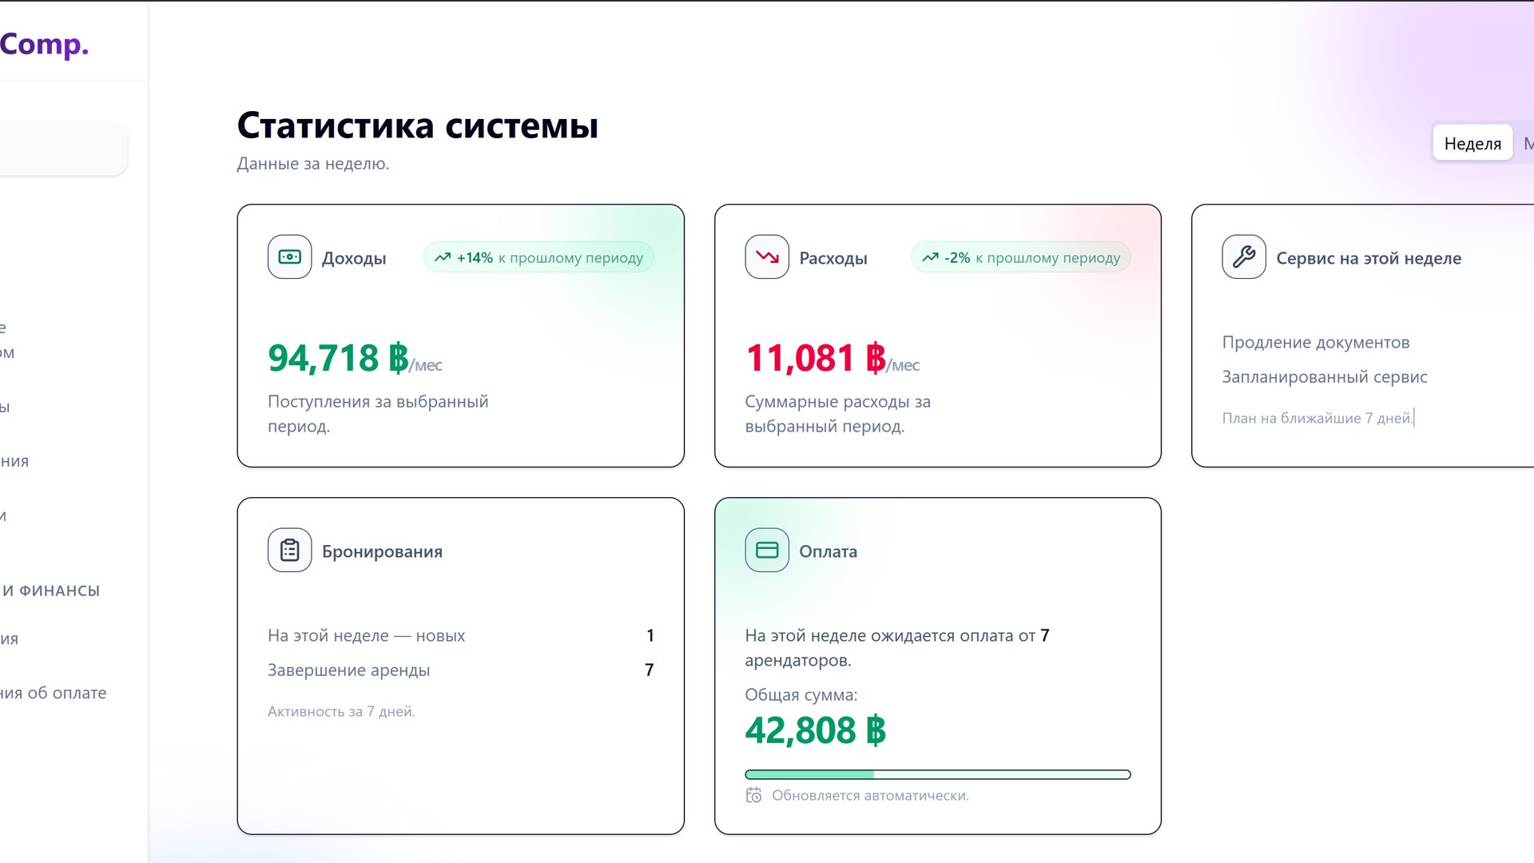Select the Неделя period tab
Viewport: 1534px width, 863px height.
[x=1472, y=143]
